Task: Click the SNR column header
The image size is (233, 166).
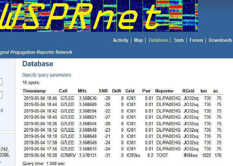Action: tap(103, 91)
